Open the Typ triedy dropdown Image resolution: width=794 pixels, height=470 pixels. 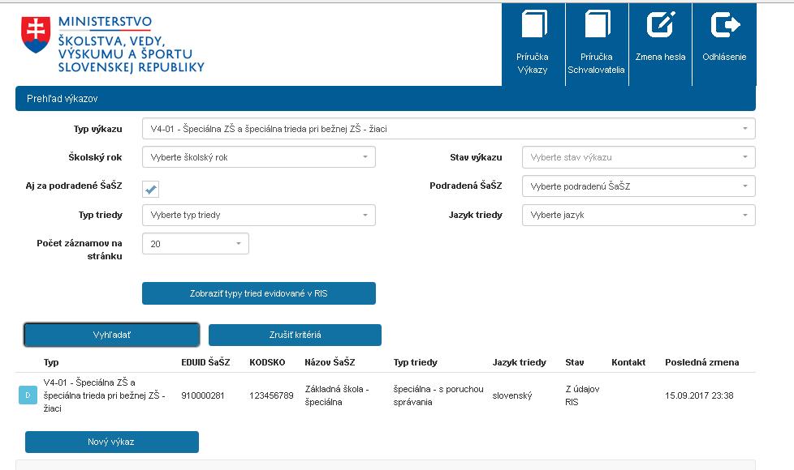click(x=259, y=215)
